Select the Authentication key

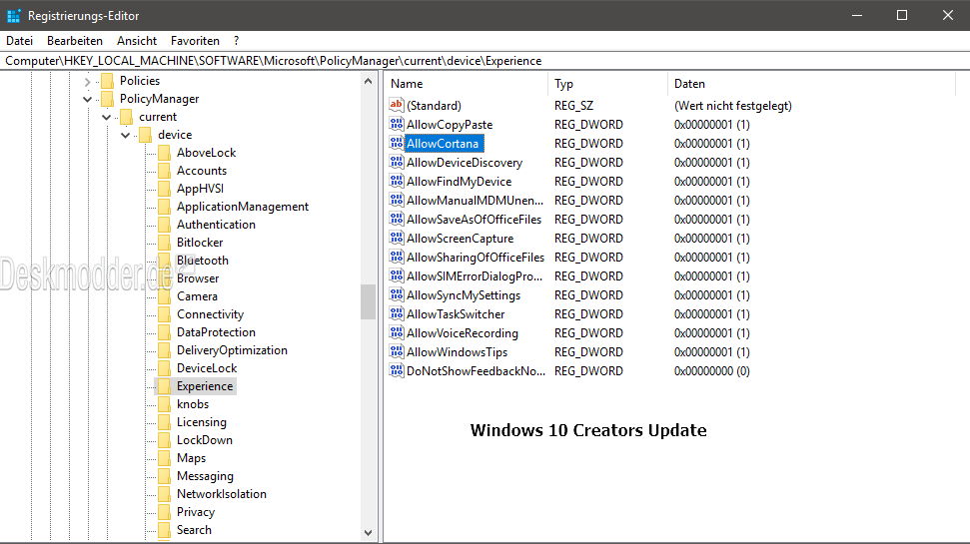pos(216,225)
